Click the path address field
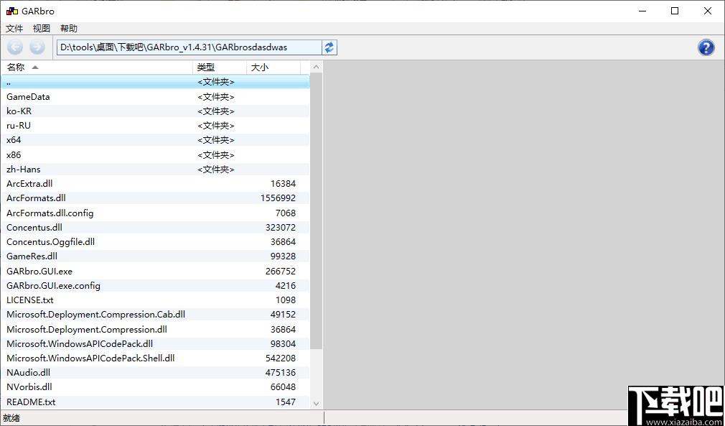 click(x=189, y=47)
